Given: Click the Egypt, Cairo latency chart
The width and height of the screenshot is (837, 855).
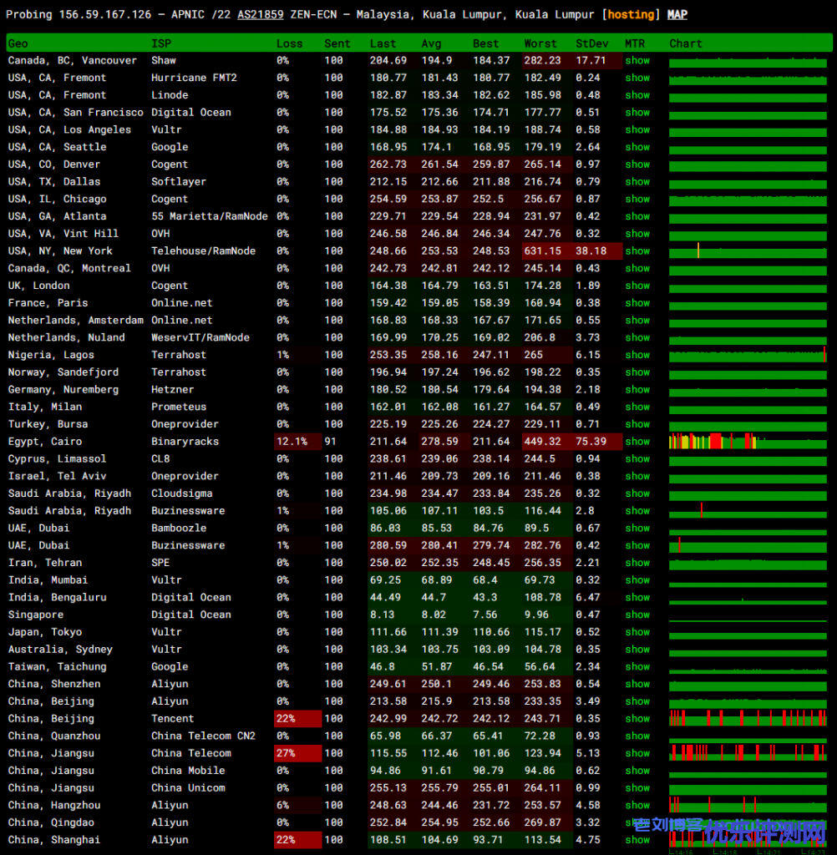Looking at the screenshot, I should point(748,442).
